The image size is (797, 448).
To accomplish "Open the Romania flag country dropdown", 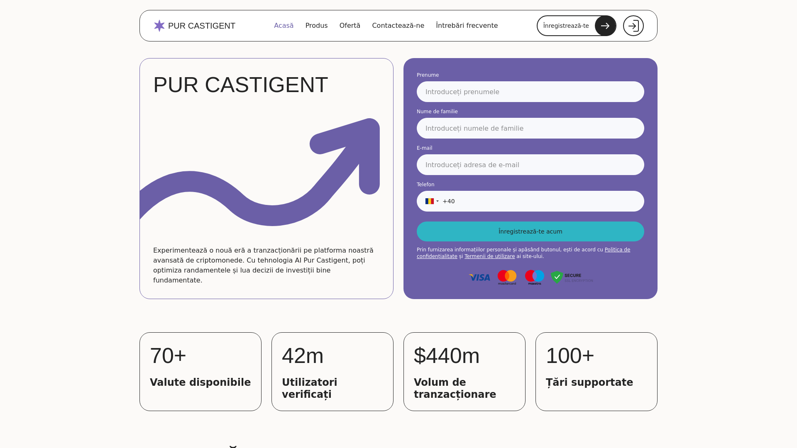I will coord(432,201).
